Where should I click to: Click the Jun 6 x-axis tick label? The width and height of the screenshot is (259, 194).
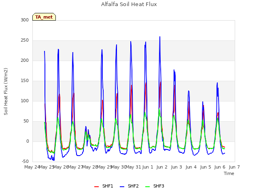pyautogui.click(x=220, y=167)
